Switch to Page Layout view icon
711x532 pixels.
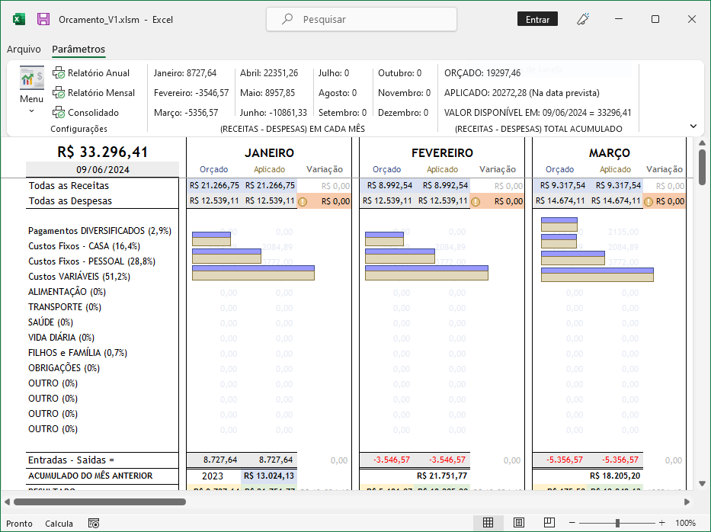[519, 523]
